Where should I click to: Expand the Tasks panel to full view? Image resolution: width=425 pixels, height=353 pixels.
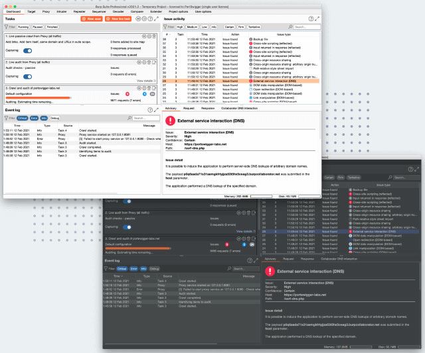157,19
